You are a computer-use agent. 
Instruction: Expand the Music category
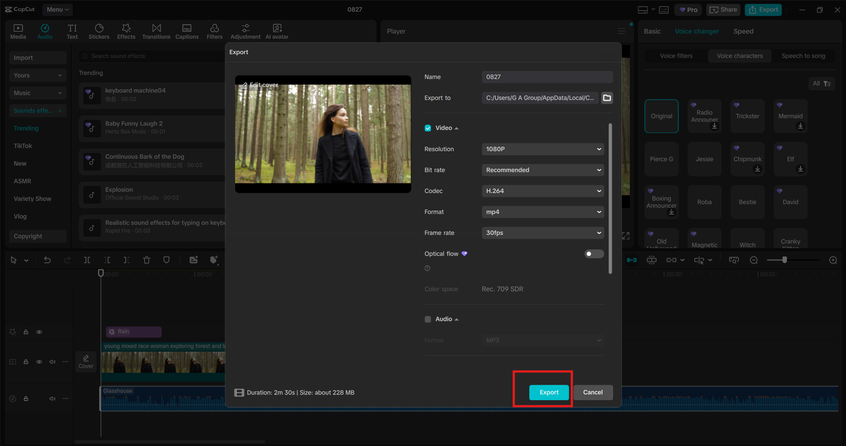[x=38, y=93]
